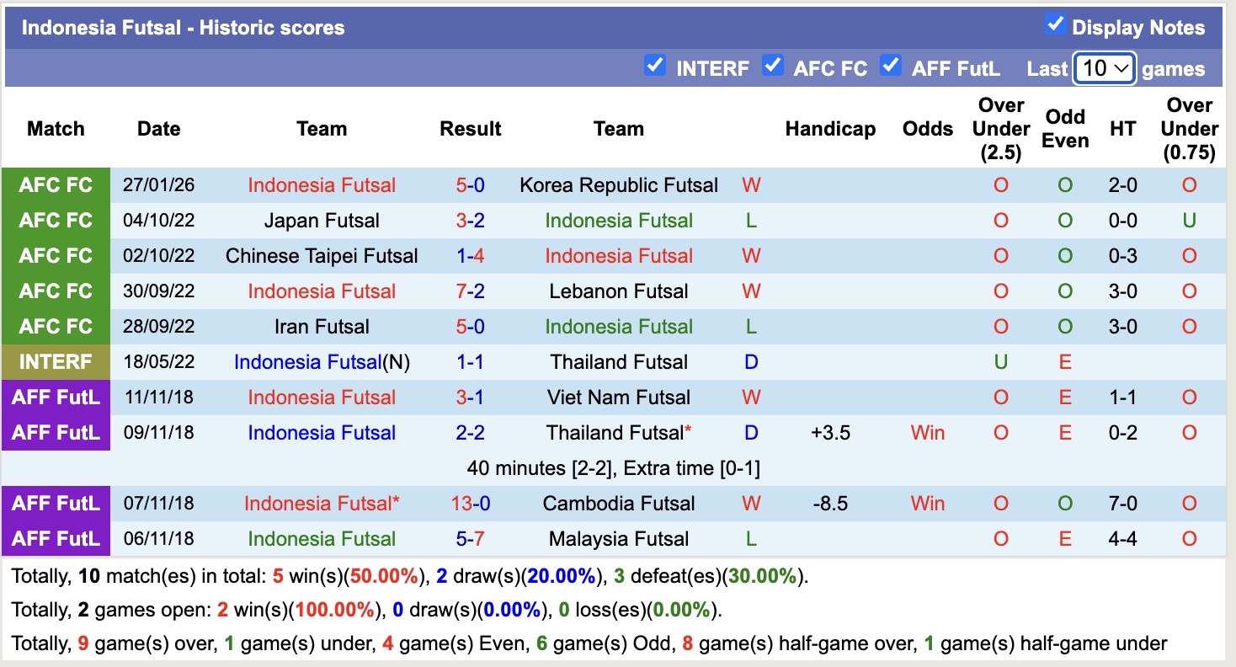
Task: Select the AFF FutL badge for the Malaysia game
Action: pyautogui.click(x=56, y=538)
